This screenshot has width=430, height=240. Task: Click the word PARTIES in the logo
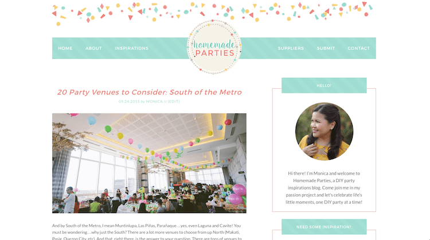click(215, 53)
